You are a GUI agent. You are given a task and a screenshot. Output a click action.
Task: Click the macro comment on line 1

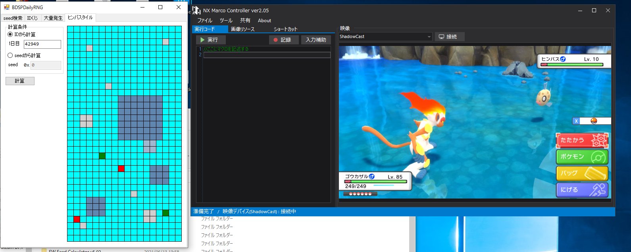(226, 49)
